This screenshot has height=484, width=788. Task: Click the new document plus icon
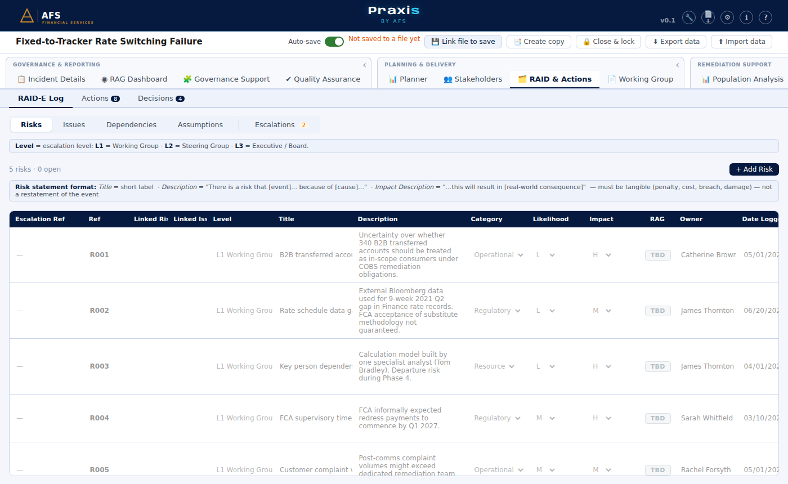(708, 17)
